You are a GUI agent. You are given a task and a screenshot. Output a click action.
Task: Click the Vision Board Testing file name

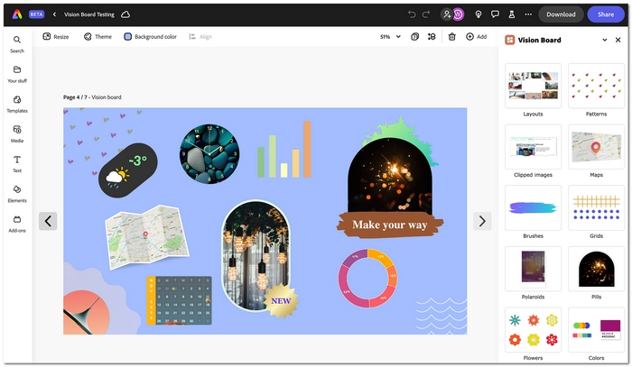(x=89, y=14)
